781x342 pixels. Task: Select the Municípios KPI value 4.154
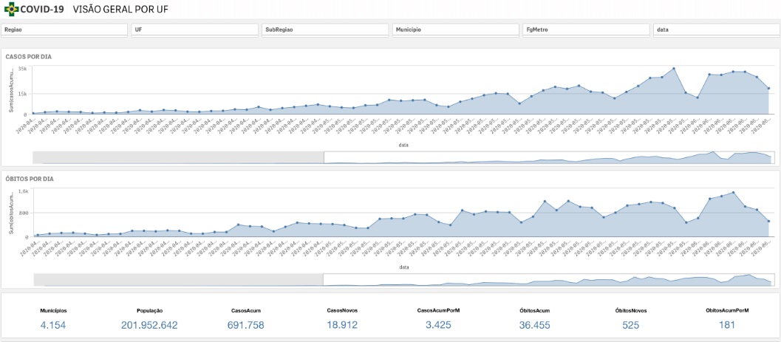point(53,325)
